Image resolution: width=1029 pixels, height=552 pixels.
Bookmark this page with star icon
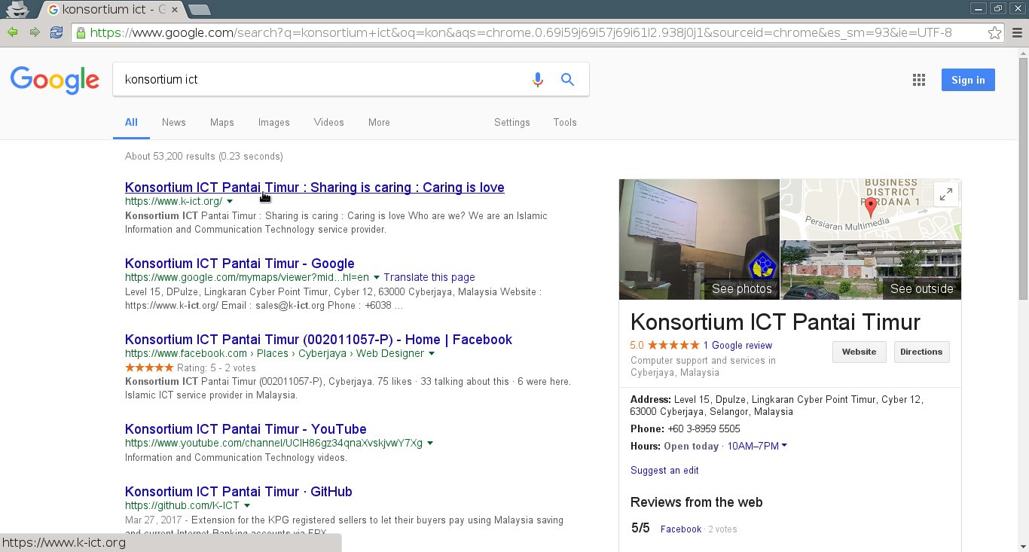[x=994, y=32]
